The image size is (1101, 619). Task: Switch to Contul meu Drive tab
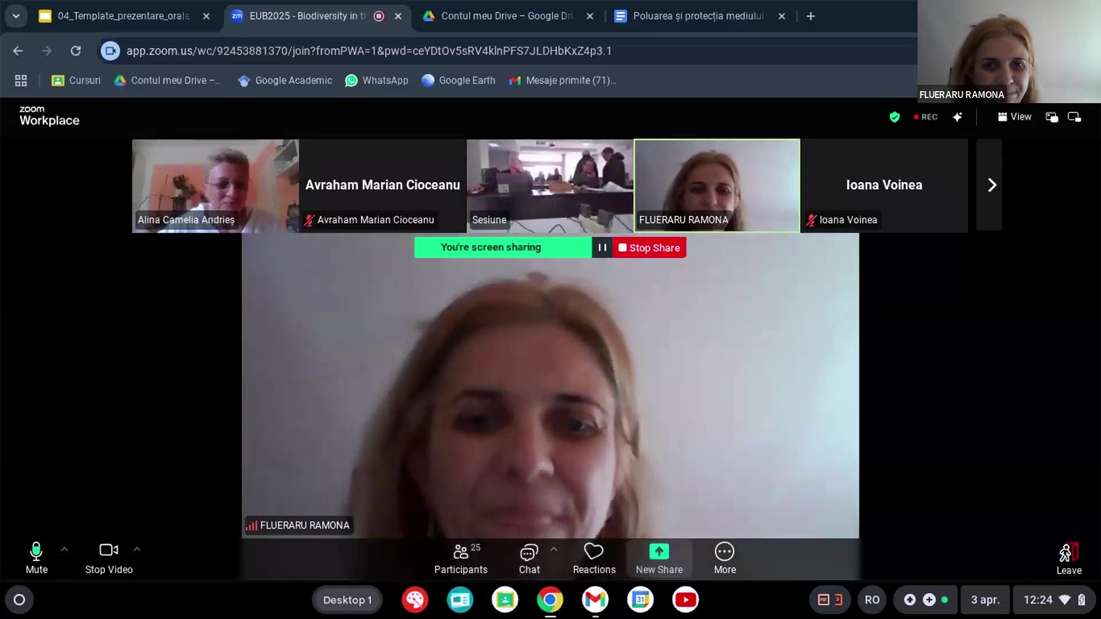506,16
